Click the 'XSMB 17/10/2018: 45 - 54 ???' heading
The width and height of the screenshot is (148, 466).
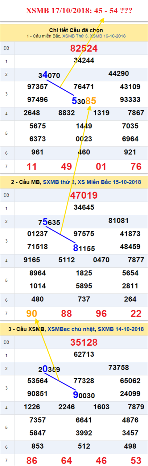[x=79, y=11]
